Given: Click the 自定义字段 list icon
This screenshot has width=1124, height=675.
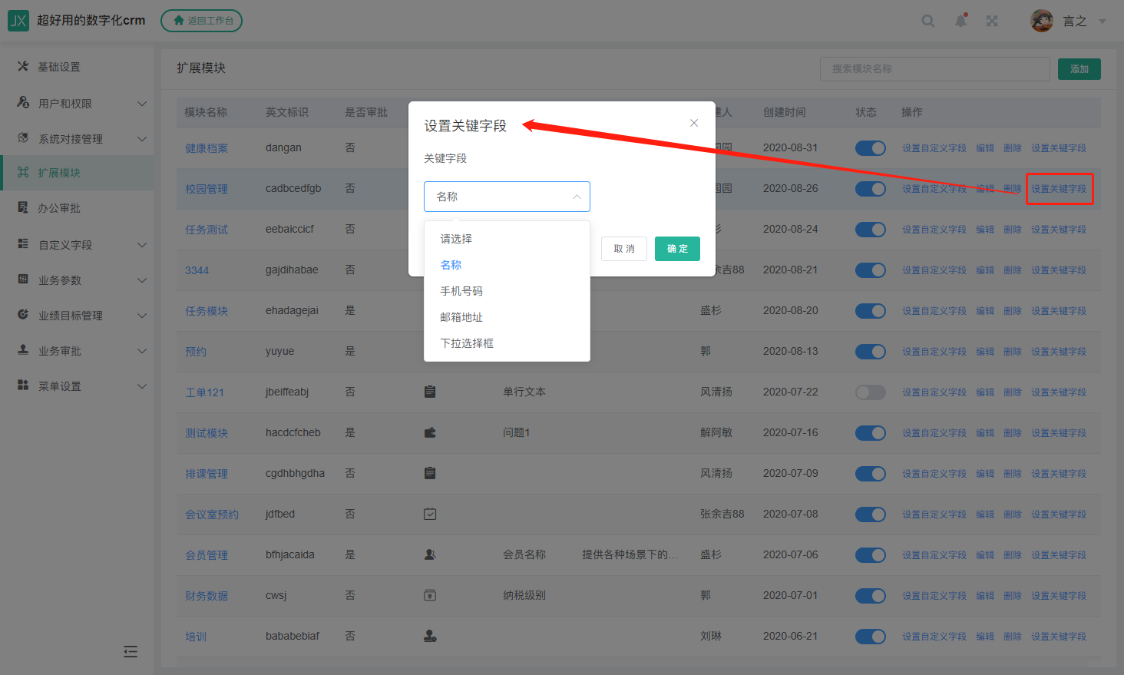Looking at the screenshot, I should coord(23,243).
